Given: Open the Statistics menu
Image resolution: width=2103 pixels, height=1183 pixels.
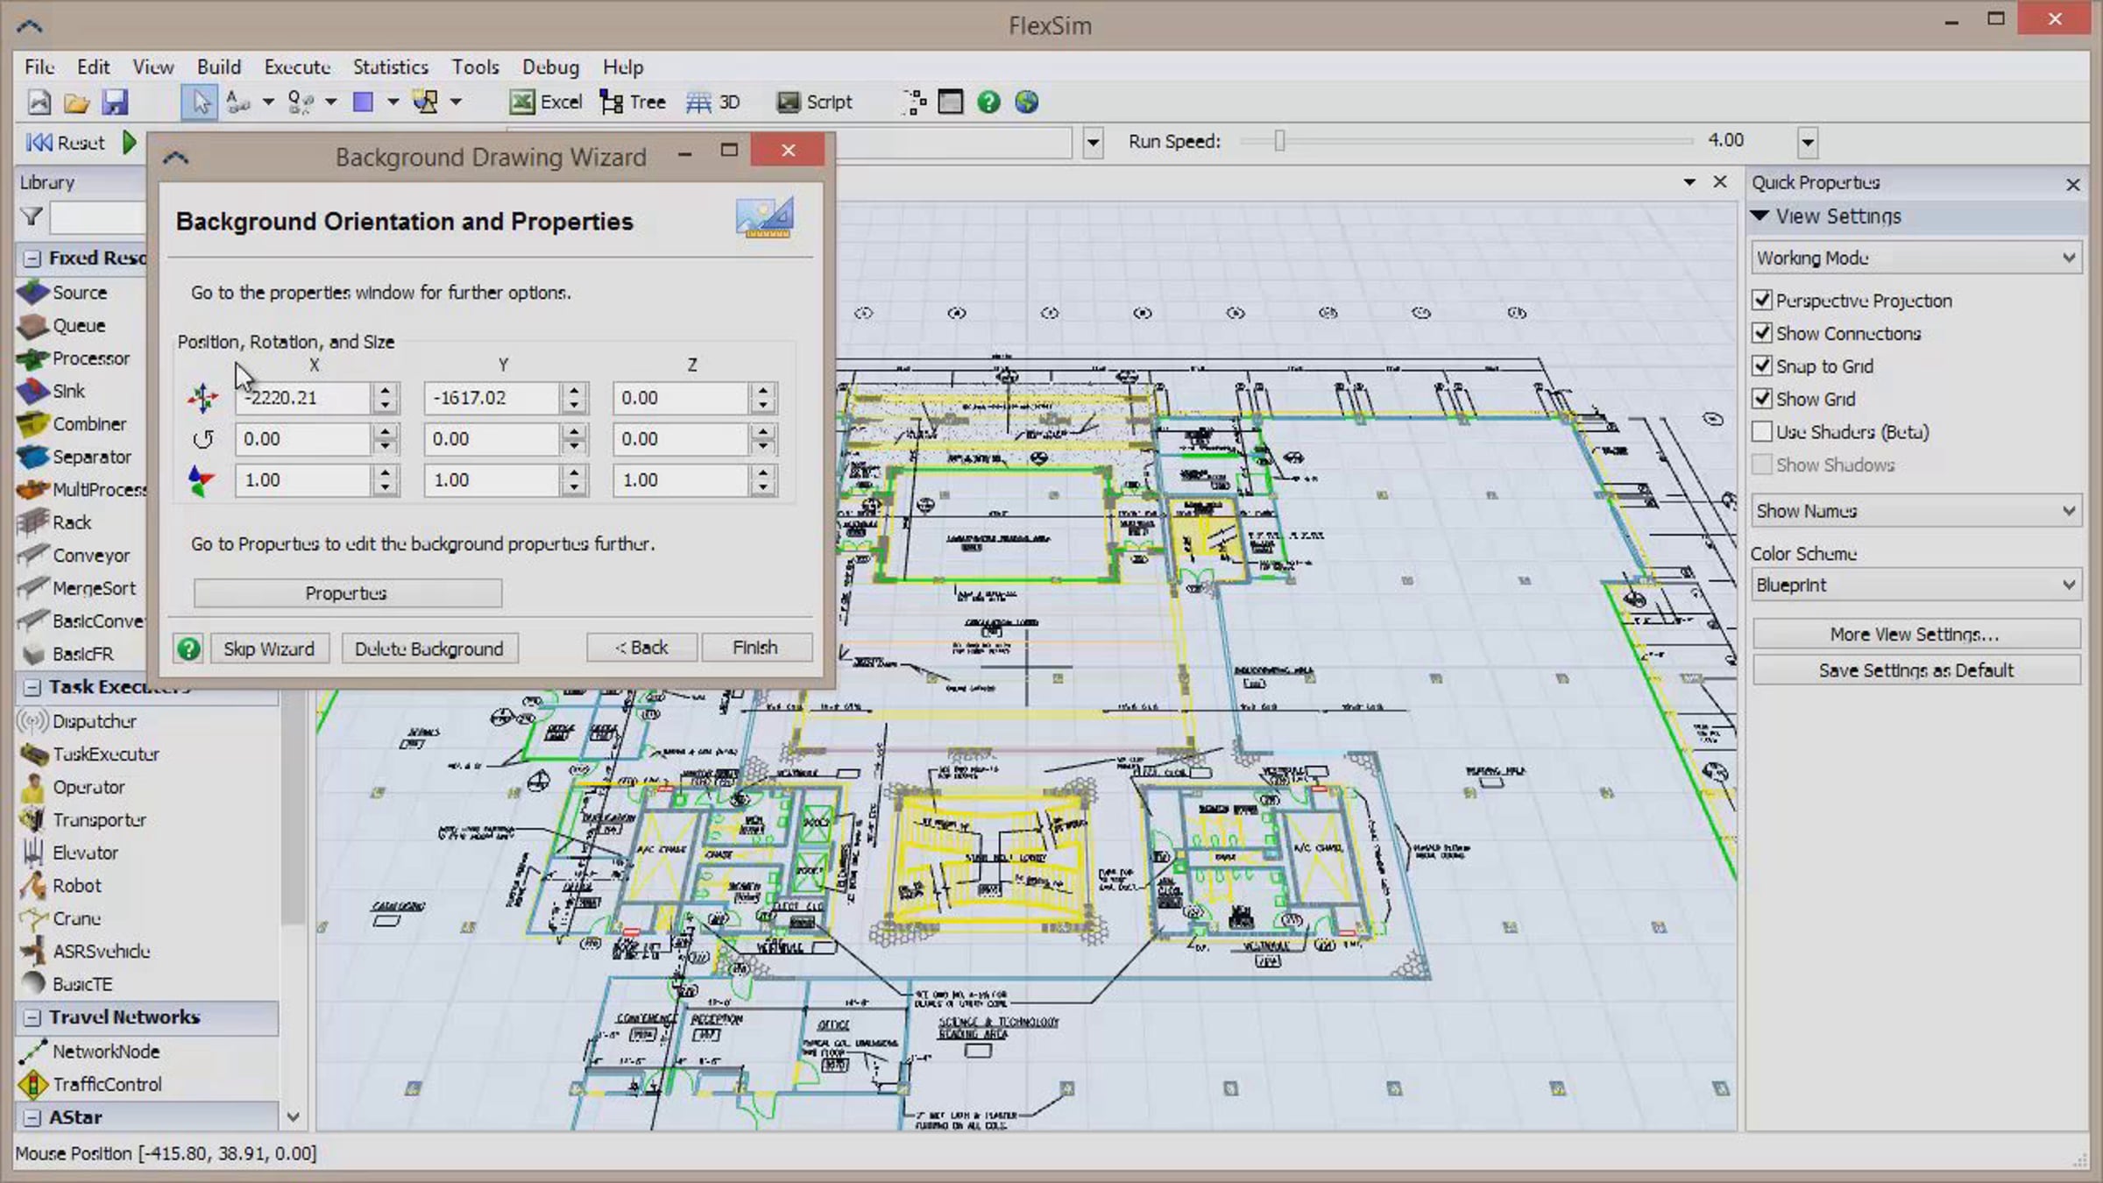Looking at the screenshot, I should pos(390,67).
